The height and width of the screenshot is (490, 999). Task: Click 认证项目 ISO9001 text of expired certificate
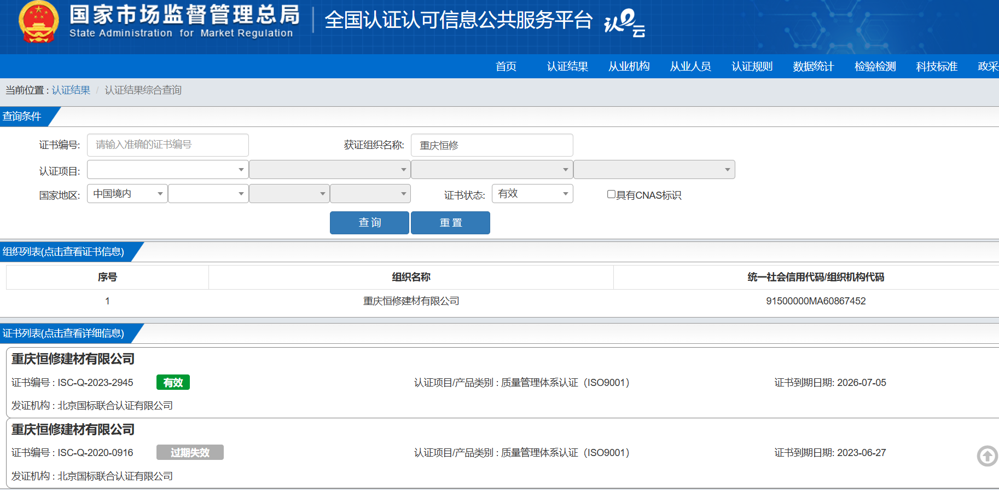pos(521,453)
